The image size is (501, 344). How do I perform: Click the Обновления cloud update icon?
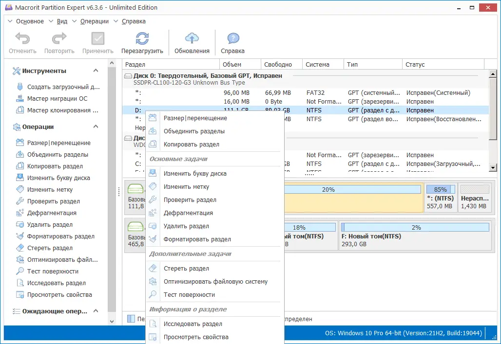(192, 39)
